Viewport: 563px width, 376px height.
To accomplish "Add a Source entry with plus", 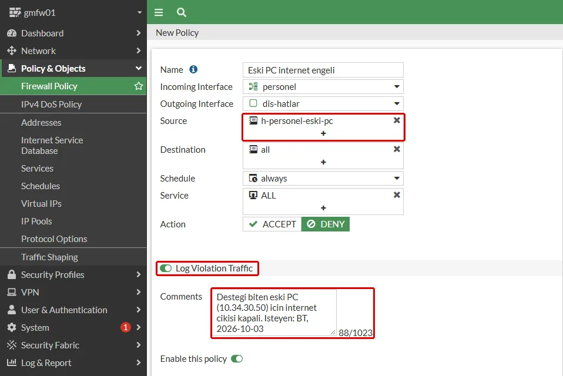I will click(323, 133).
